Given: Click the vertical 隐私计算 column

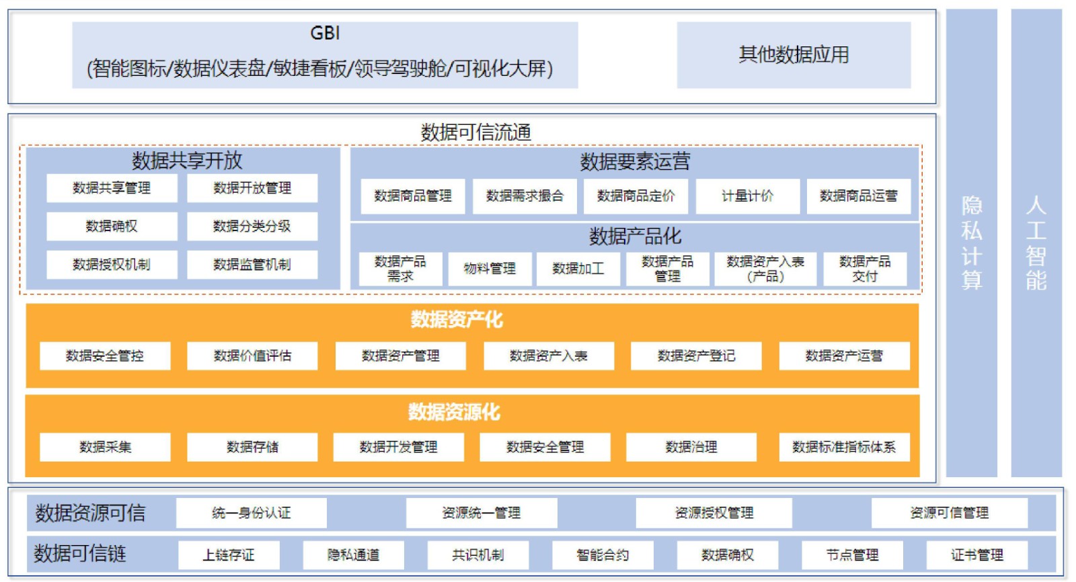Looking at the screenshot, I should pos(972,243).
